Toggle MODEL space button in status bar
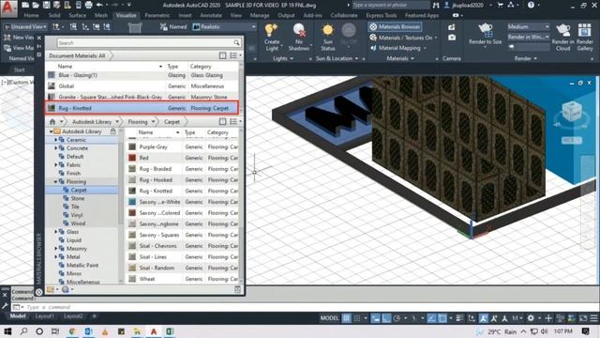Screen dimensions: 600x338 [329, 318]
